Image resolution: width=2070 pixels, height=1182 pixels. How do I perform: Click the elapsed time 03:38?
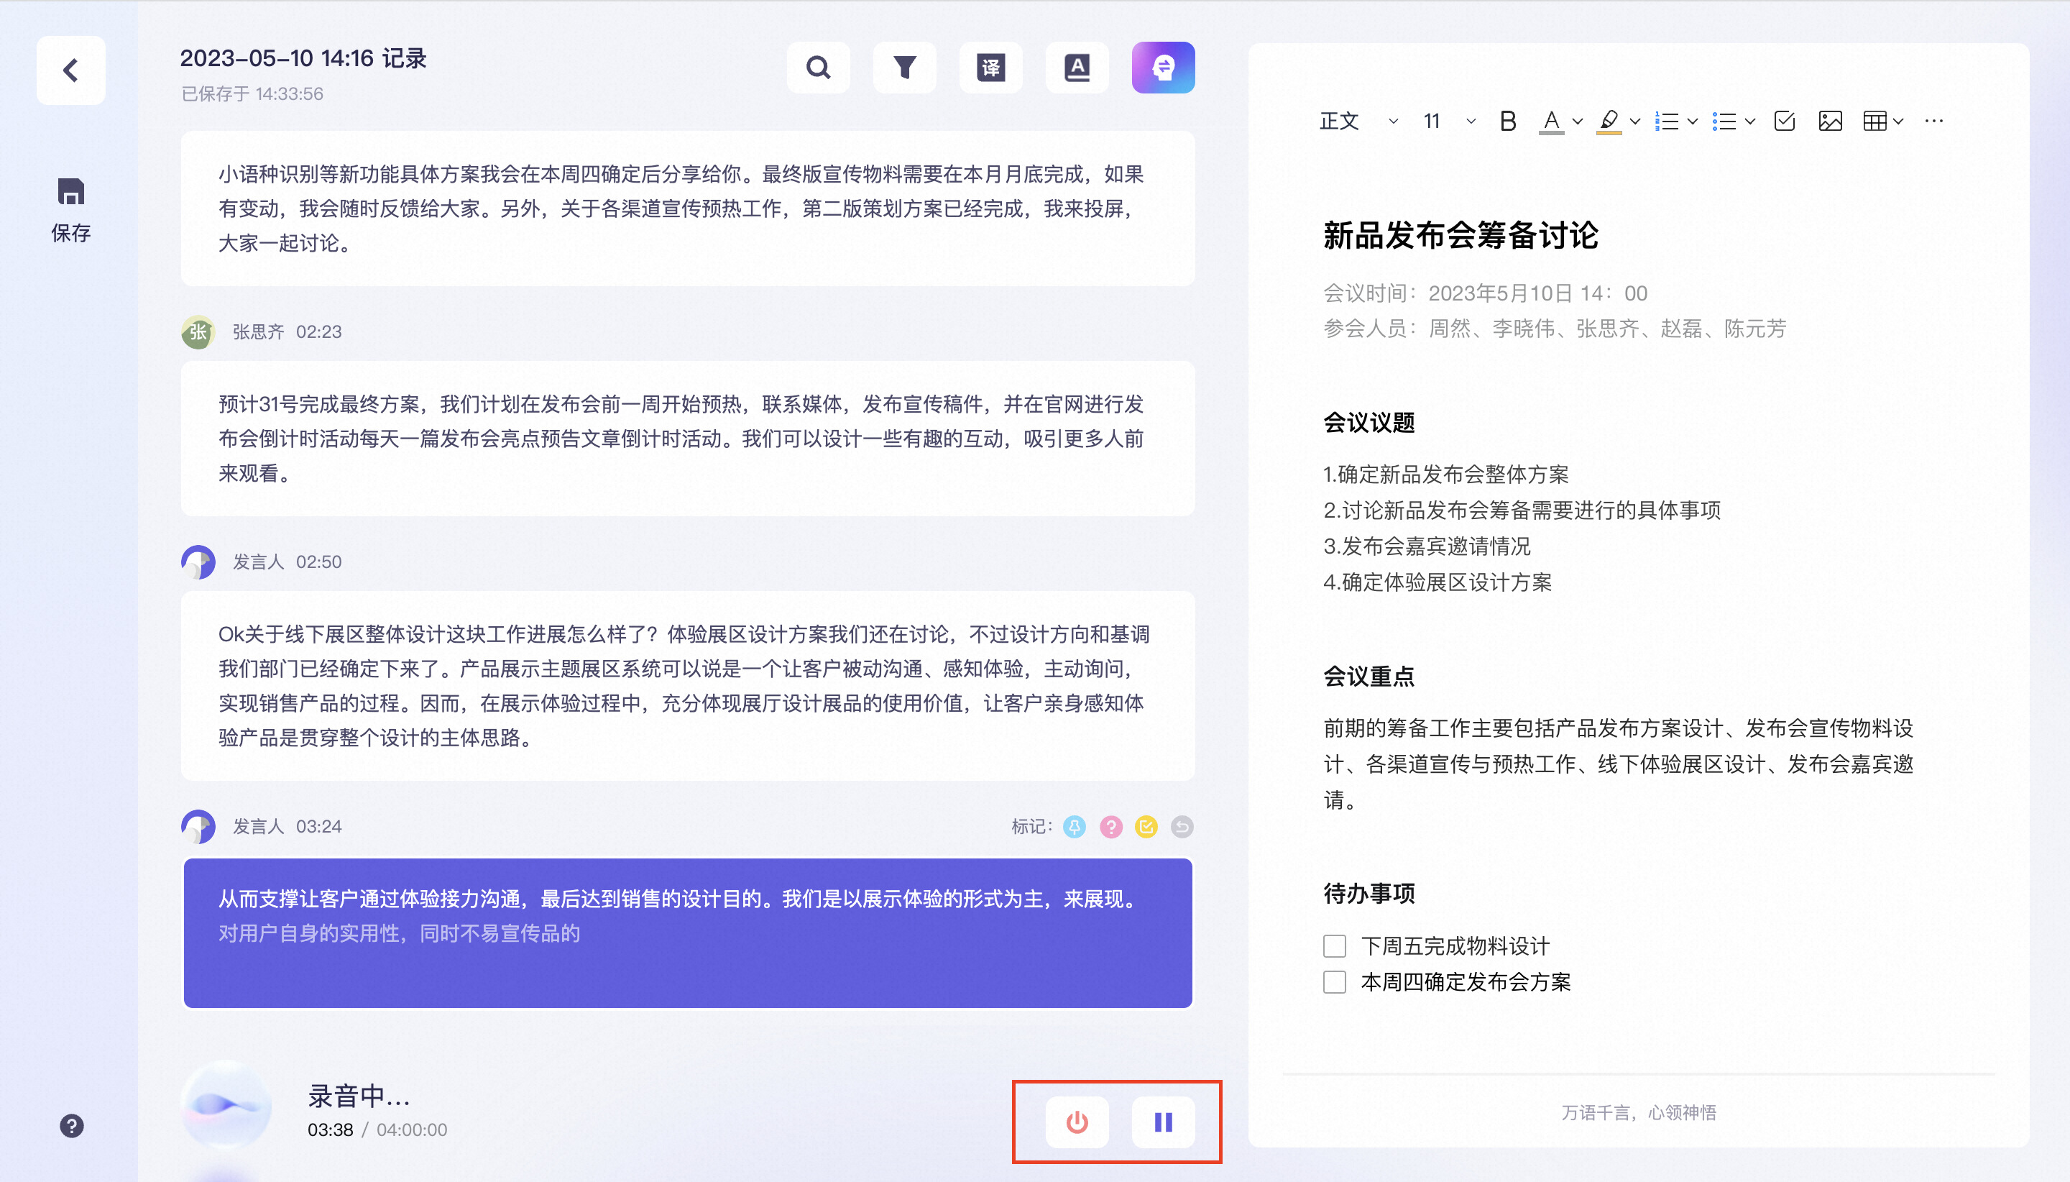pyautogui.click(x=330, y=1130)
